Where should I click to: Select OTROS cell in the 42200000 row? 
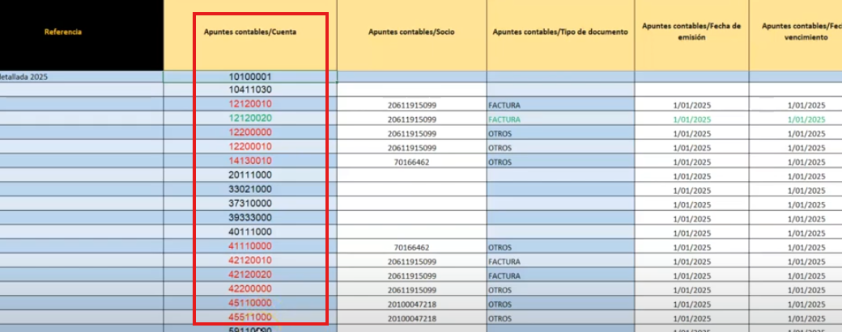pyautogui.click(x=500, y=289)
